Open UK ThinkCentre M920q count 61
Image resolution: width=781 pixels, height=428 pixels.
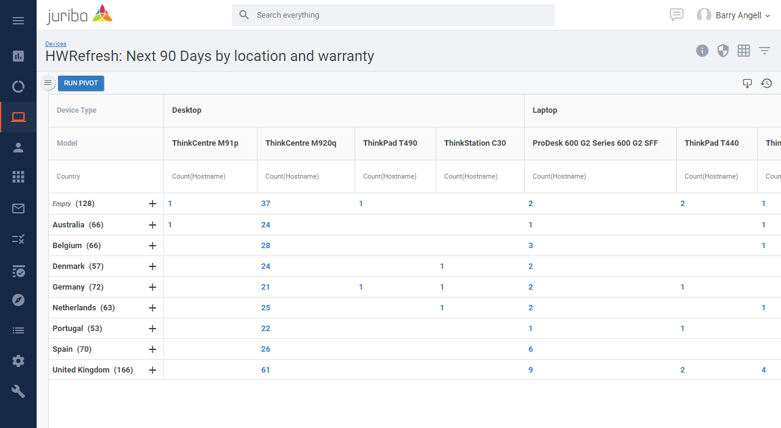(265, 370)
